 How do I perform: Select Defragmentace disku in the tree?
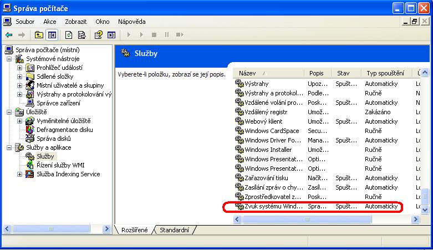pos(64,130)
